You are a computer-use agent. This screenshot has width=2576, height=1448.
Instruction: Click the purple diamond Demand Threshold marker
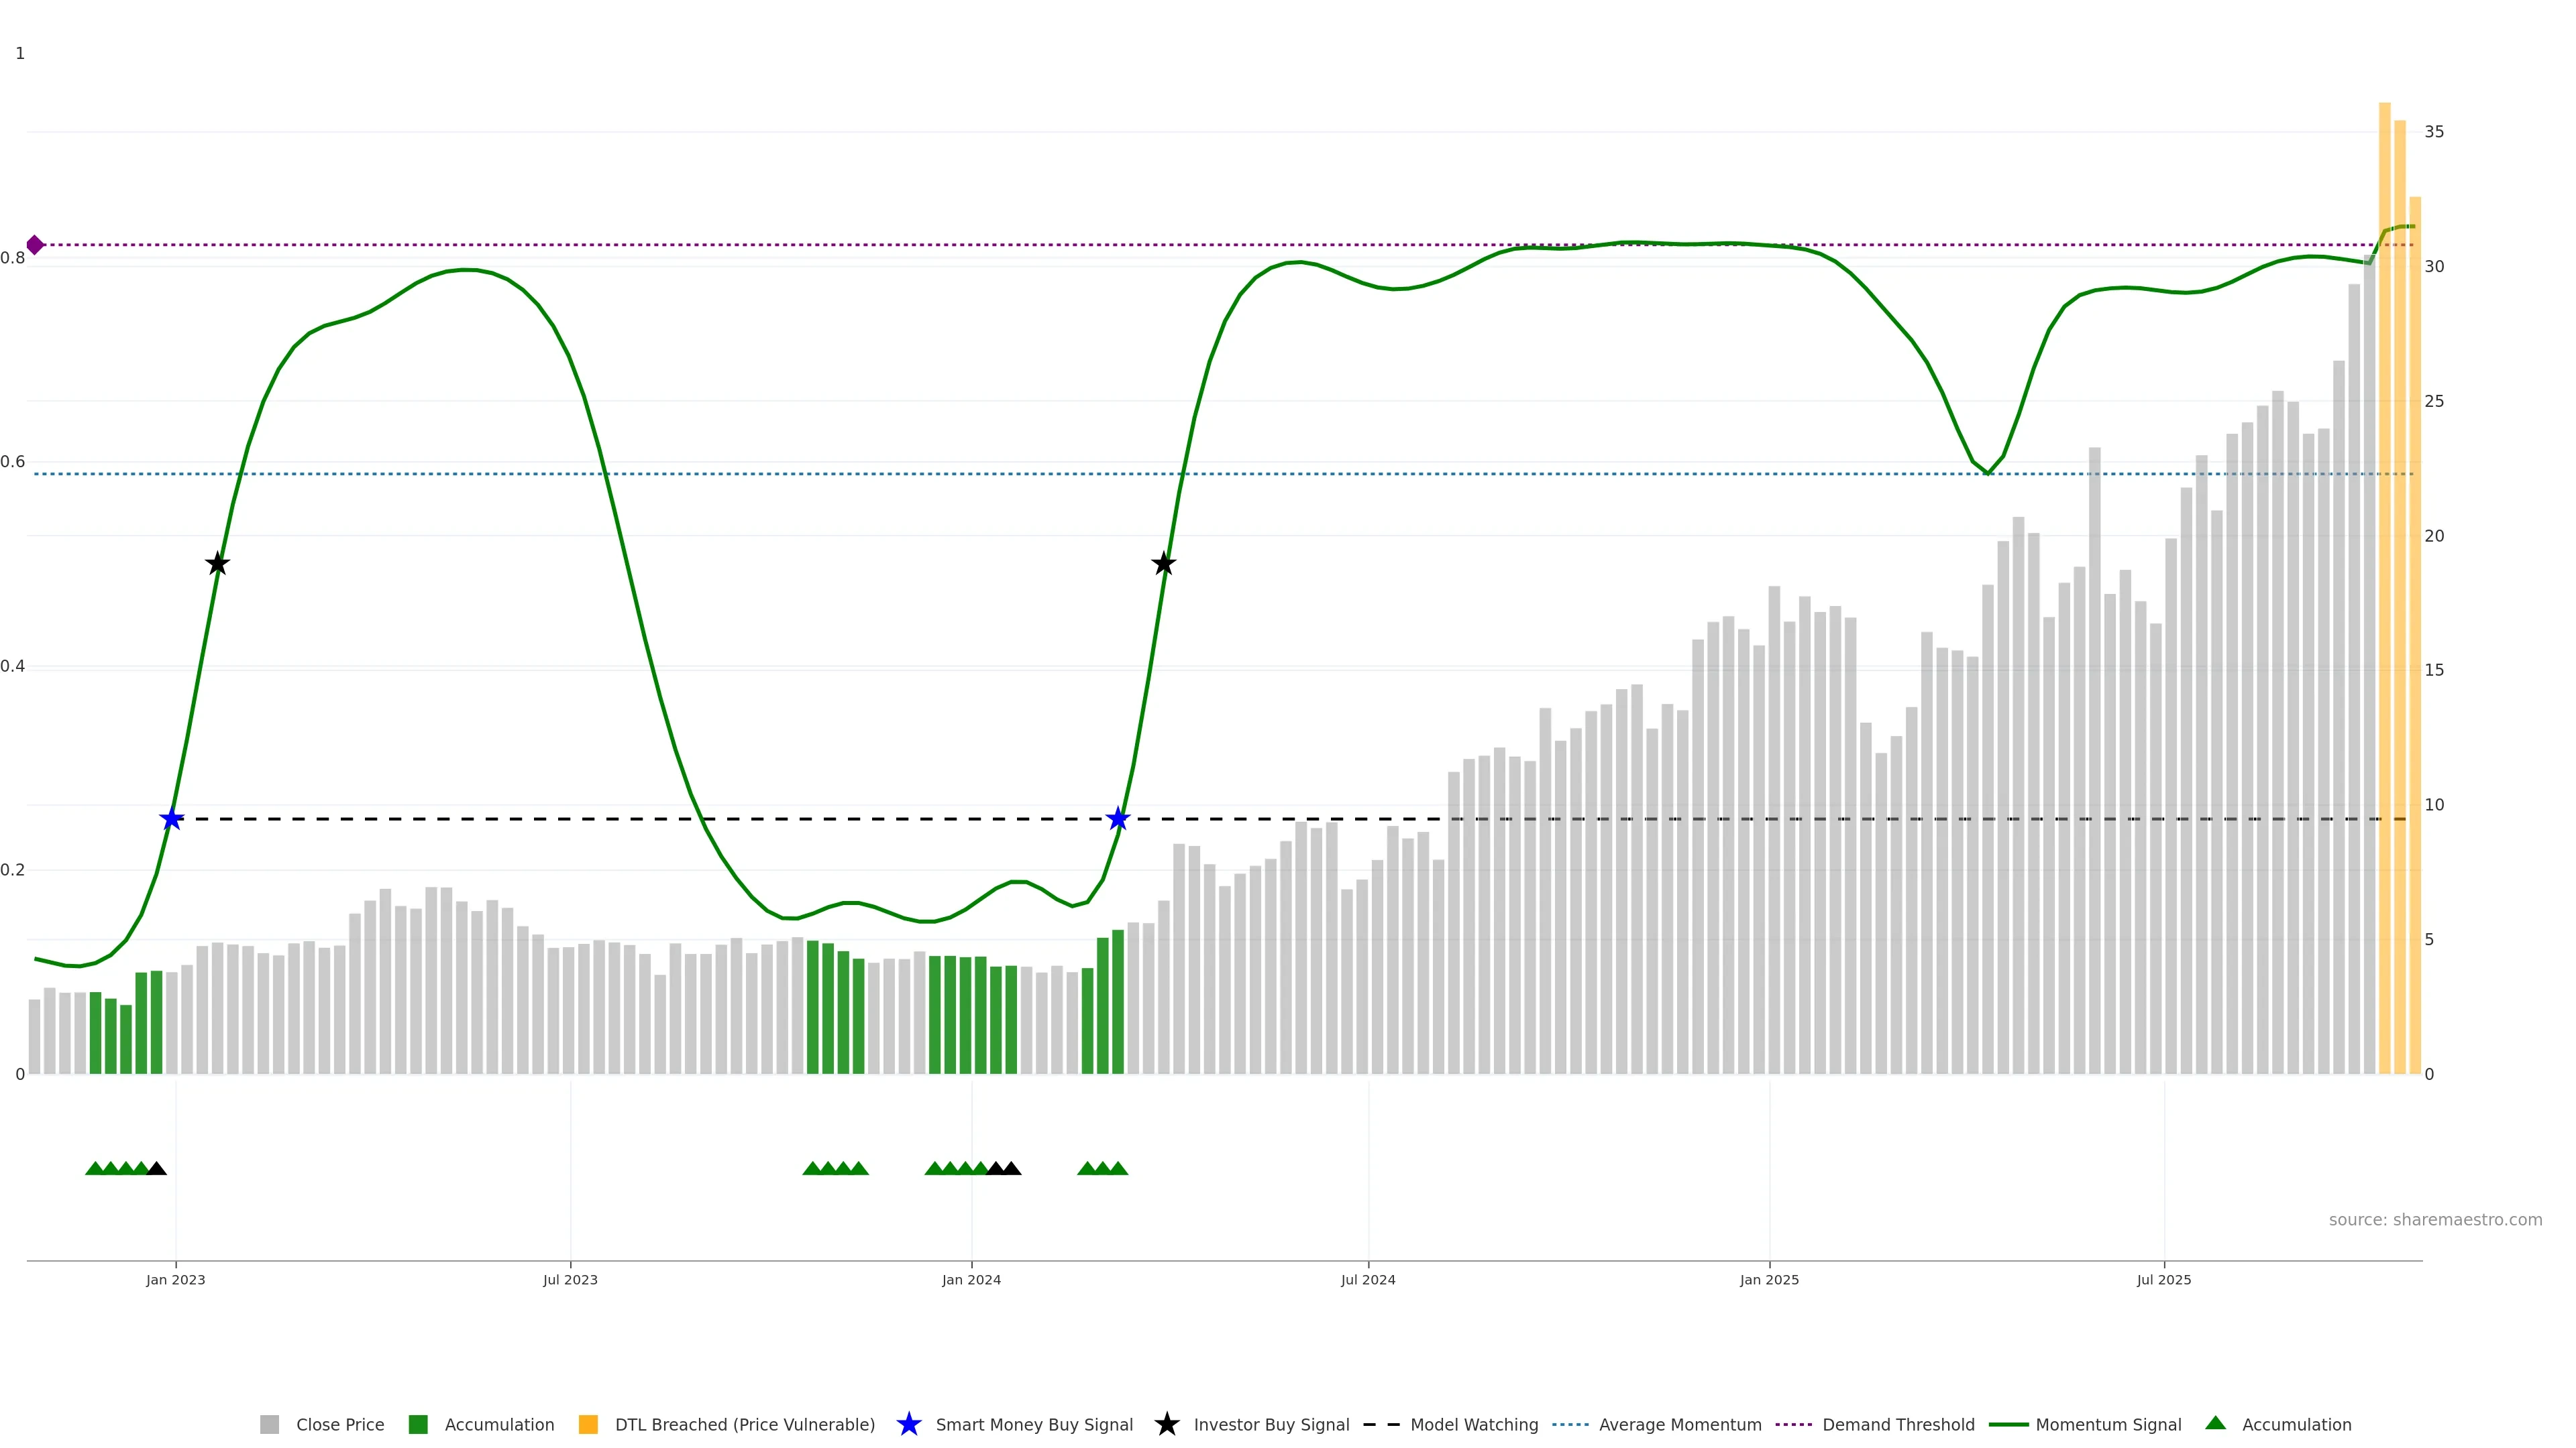(35, 245)
